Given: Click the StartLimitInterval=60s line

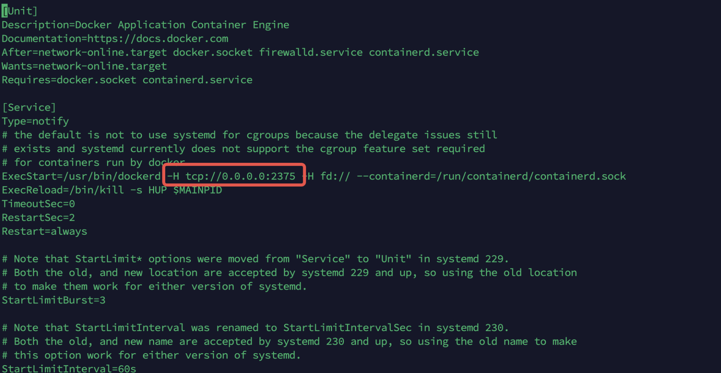Looking at the screenshot, I should pyautogui.click(x=69, y=368).
